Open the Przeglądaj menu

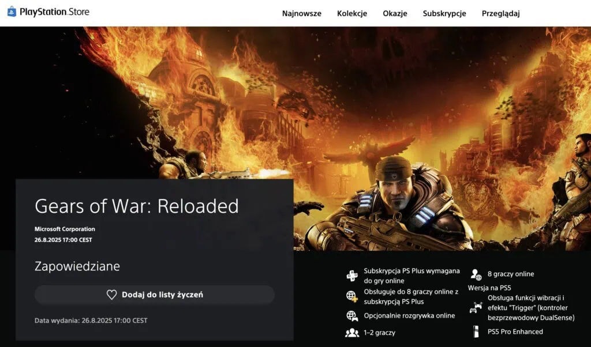click(x=500, y=14)
